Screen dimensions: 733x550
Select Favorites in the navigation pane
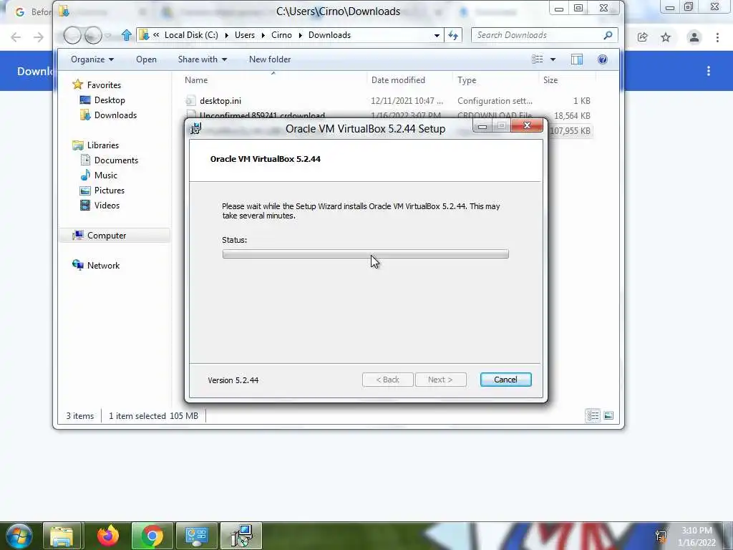[97, 85]
